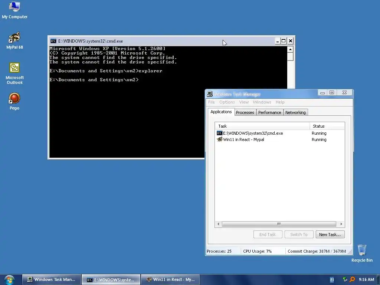Maximize the Task Manager window
The image size is (380, 285).
point(332,92)
